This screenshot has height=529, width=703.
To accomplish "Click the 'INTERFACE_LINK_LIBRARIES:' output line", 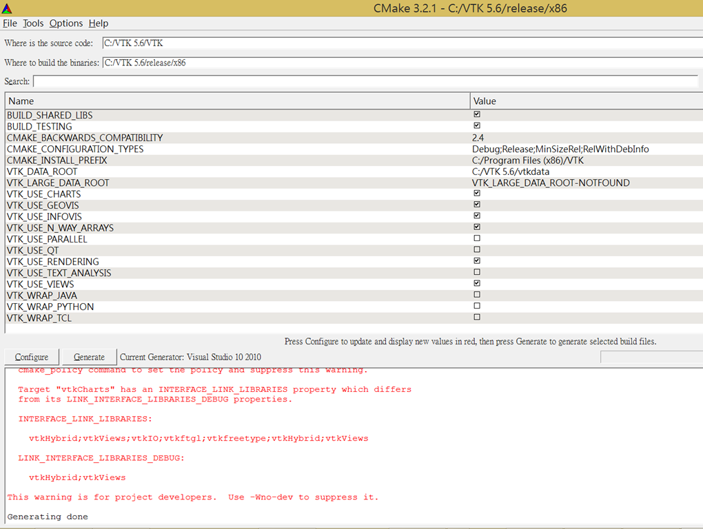I will coord(85,419).
